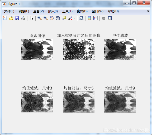Click the 原始图像 rose thumbnail
The image size is (152, 135).
point(37,49)
